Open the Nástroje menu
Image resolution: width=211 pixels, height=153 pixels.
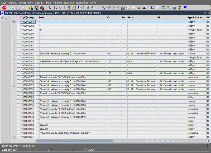click(69, 3)
